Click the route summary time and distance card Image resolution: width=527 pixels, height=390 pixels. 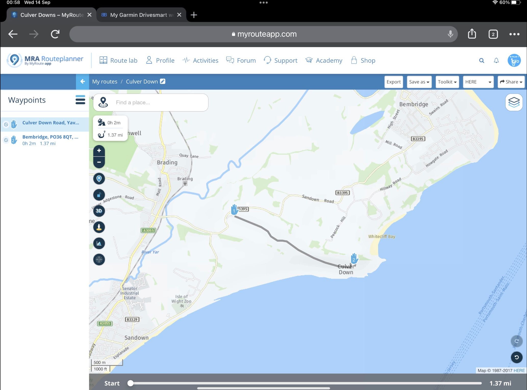[x=110, y=128]
